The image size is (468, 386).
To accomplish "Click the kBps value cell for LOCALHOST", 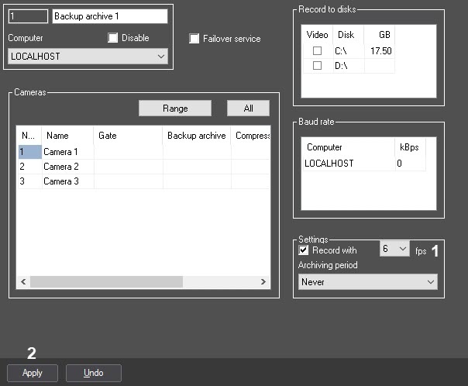I will pos(410,164).
